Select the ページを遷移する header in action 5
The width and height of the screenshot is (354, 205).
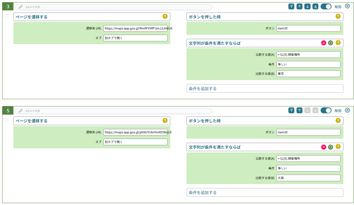coord(92,121)
